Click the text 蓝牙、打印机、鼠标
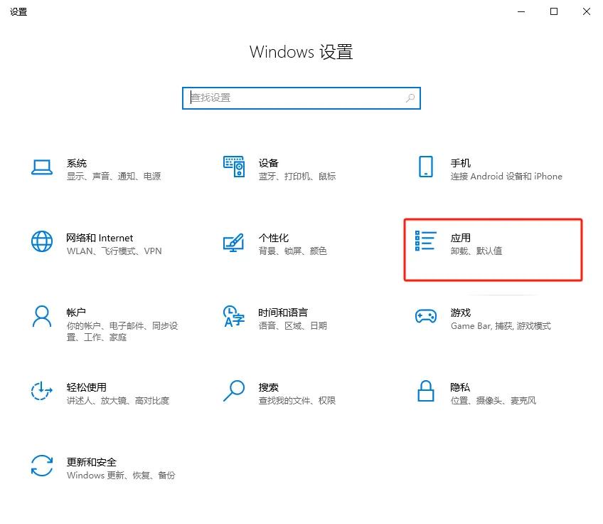The width and height of the screenshot is (603, 524). (x=297, y=177)
